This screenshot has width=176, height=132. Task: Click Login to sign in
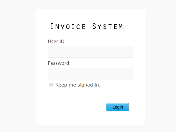pyautogui.click(x=117, y=107)
